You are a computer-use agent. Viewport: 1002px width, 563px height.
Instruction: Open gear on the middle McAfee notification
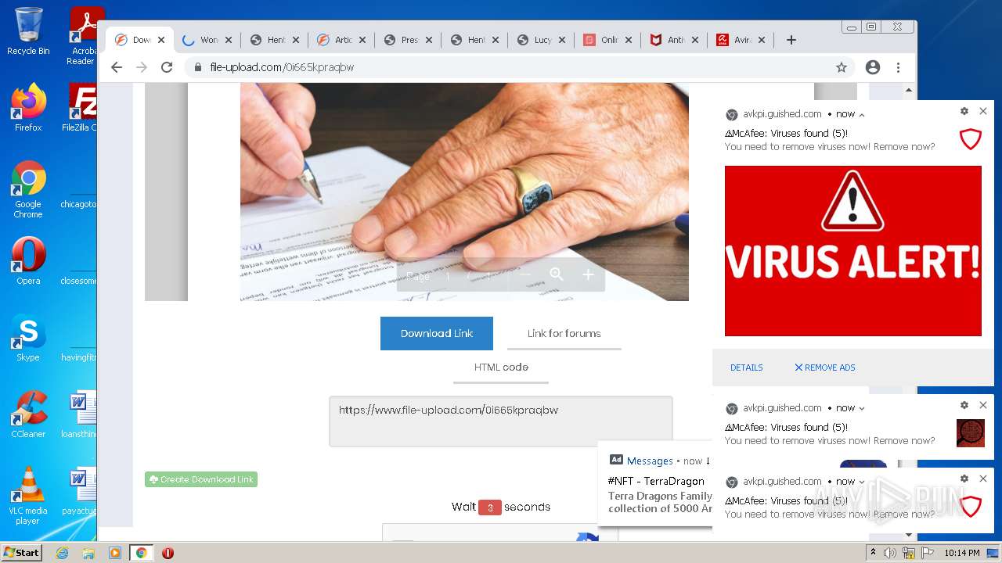tap(964, 405)
